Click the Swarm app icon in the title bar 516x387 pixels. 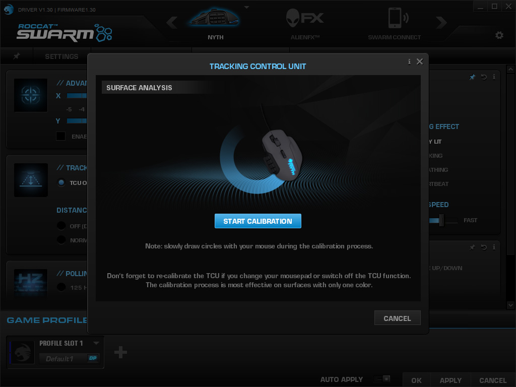click(x=9, y=9)
